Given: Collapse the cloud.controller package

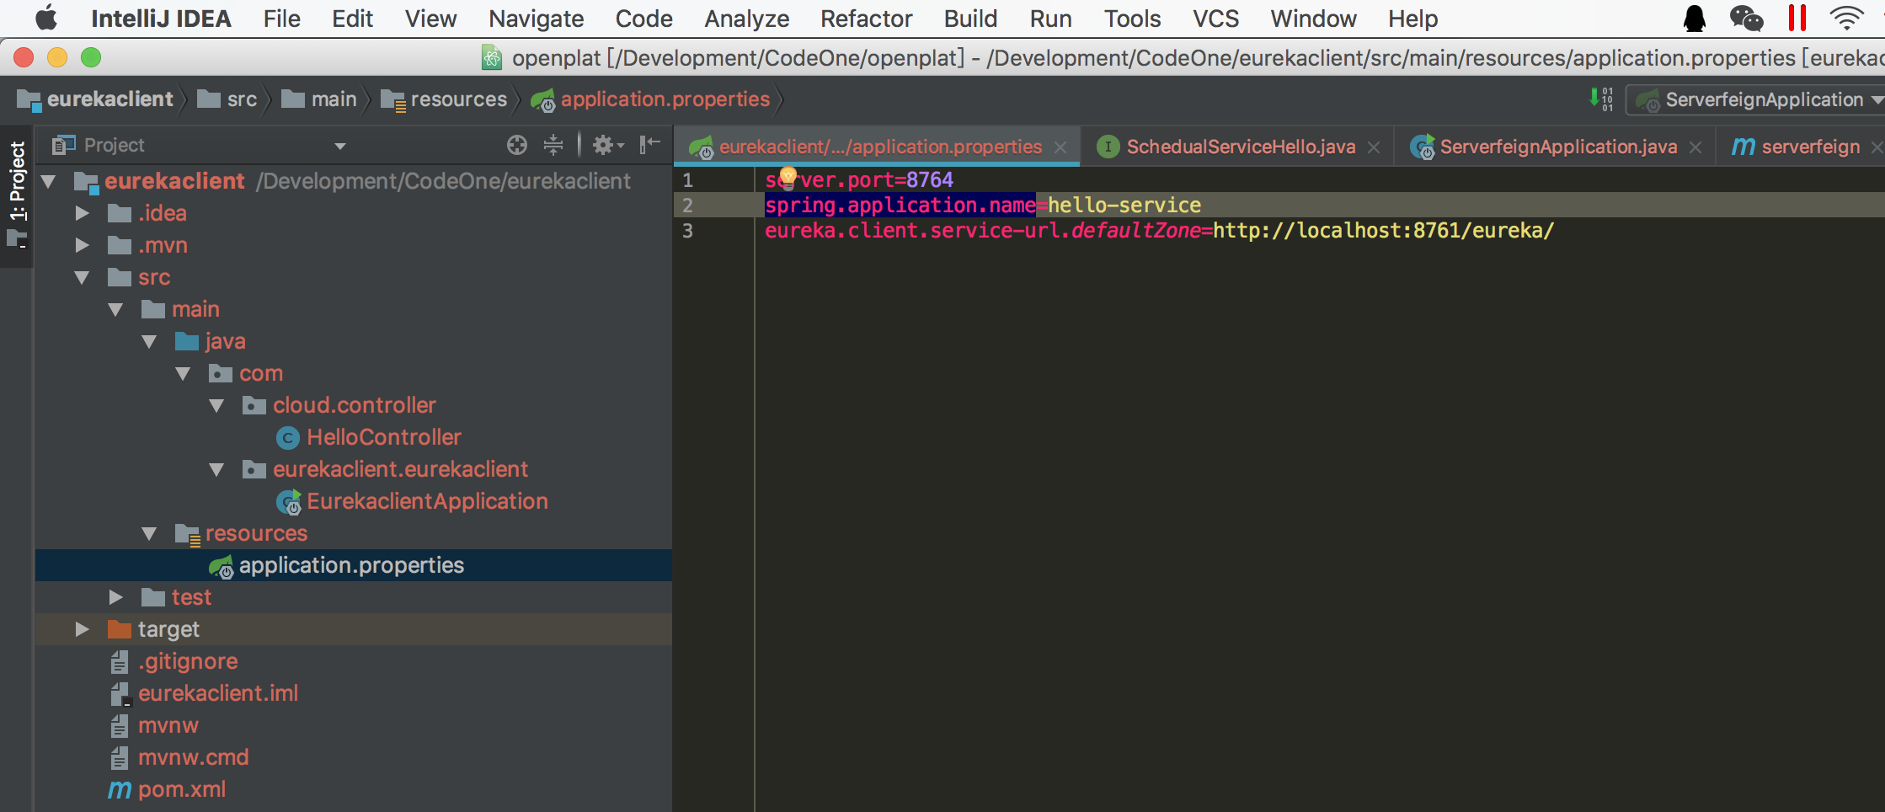Looking at the screenshot, I should (x=216, y=406).
